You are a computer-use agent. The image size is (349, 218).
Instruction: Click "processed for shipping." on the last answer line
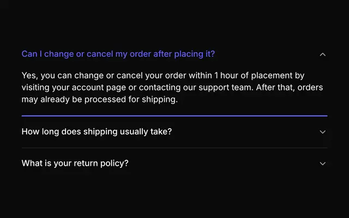tap(131, 99)
